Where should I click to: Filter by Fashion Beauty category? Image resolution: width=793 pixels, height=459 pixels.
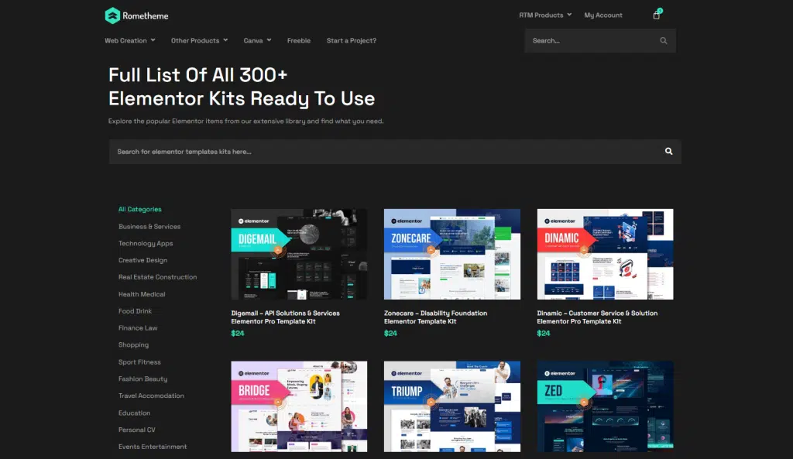[142, 379]
